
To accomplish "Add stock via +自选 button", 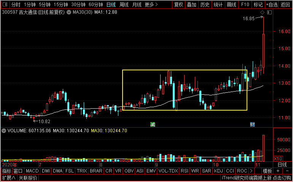I will coord(272,5).
